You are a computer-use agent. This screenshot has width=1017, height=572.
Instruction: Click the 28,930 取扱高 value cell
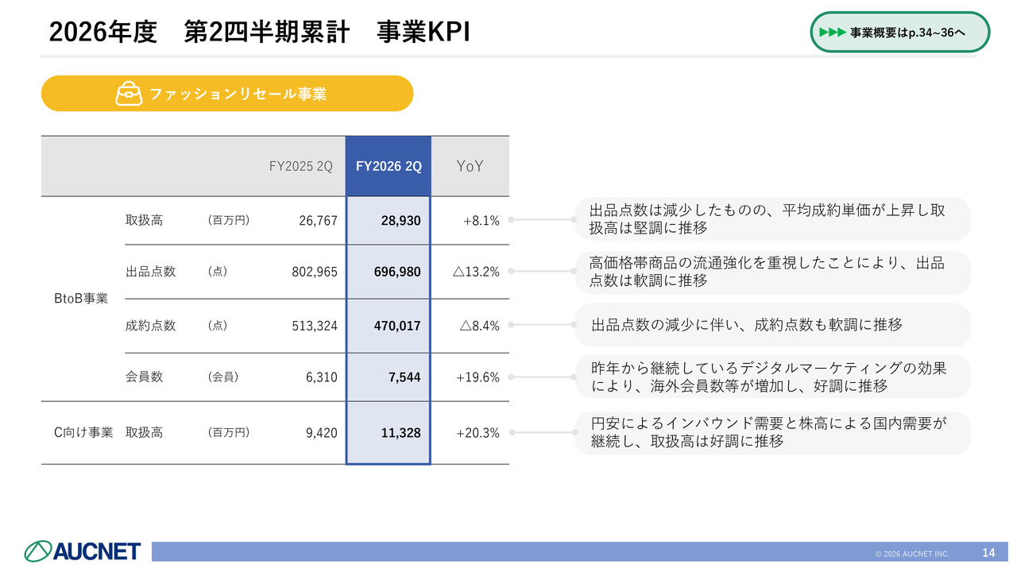click(389, 221)
